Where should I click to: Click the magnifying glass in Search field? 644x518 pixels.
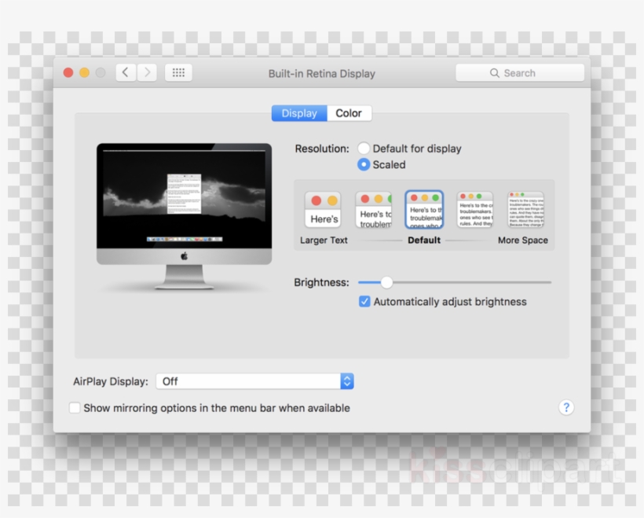coord(496,72)
